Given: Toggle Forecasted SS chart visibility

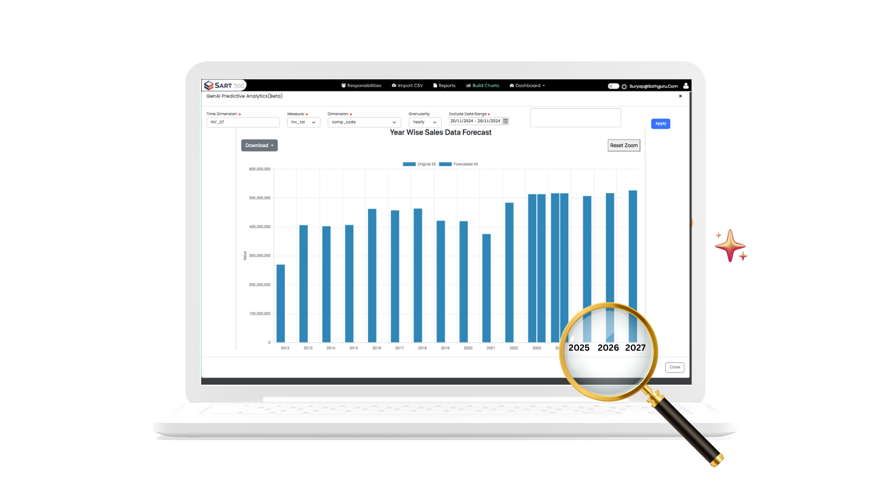Looking at the screenshot, I should pyautogui.click(x=465, y=164).
